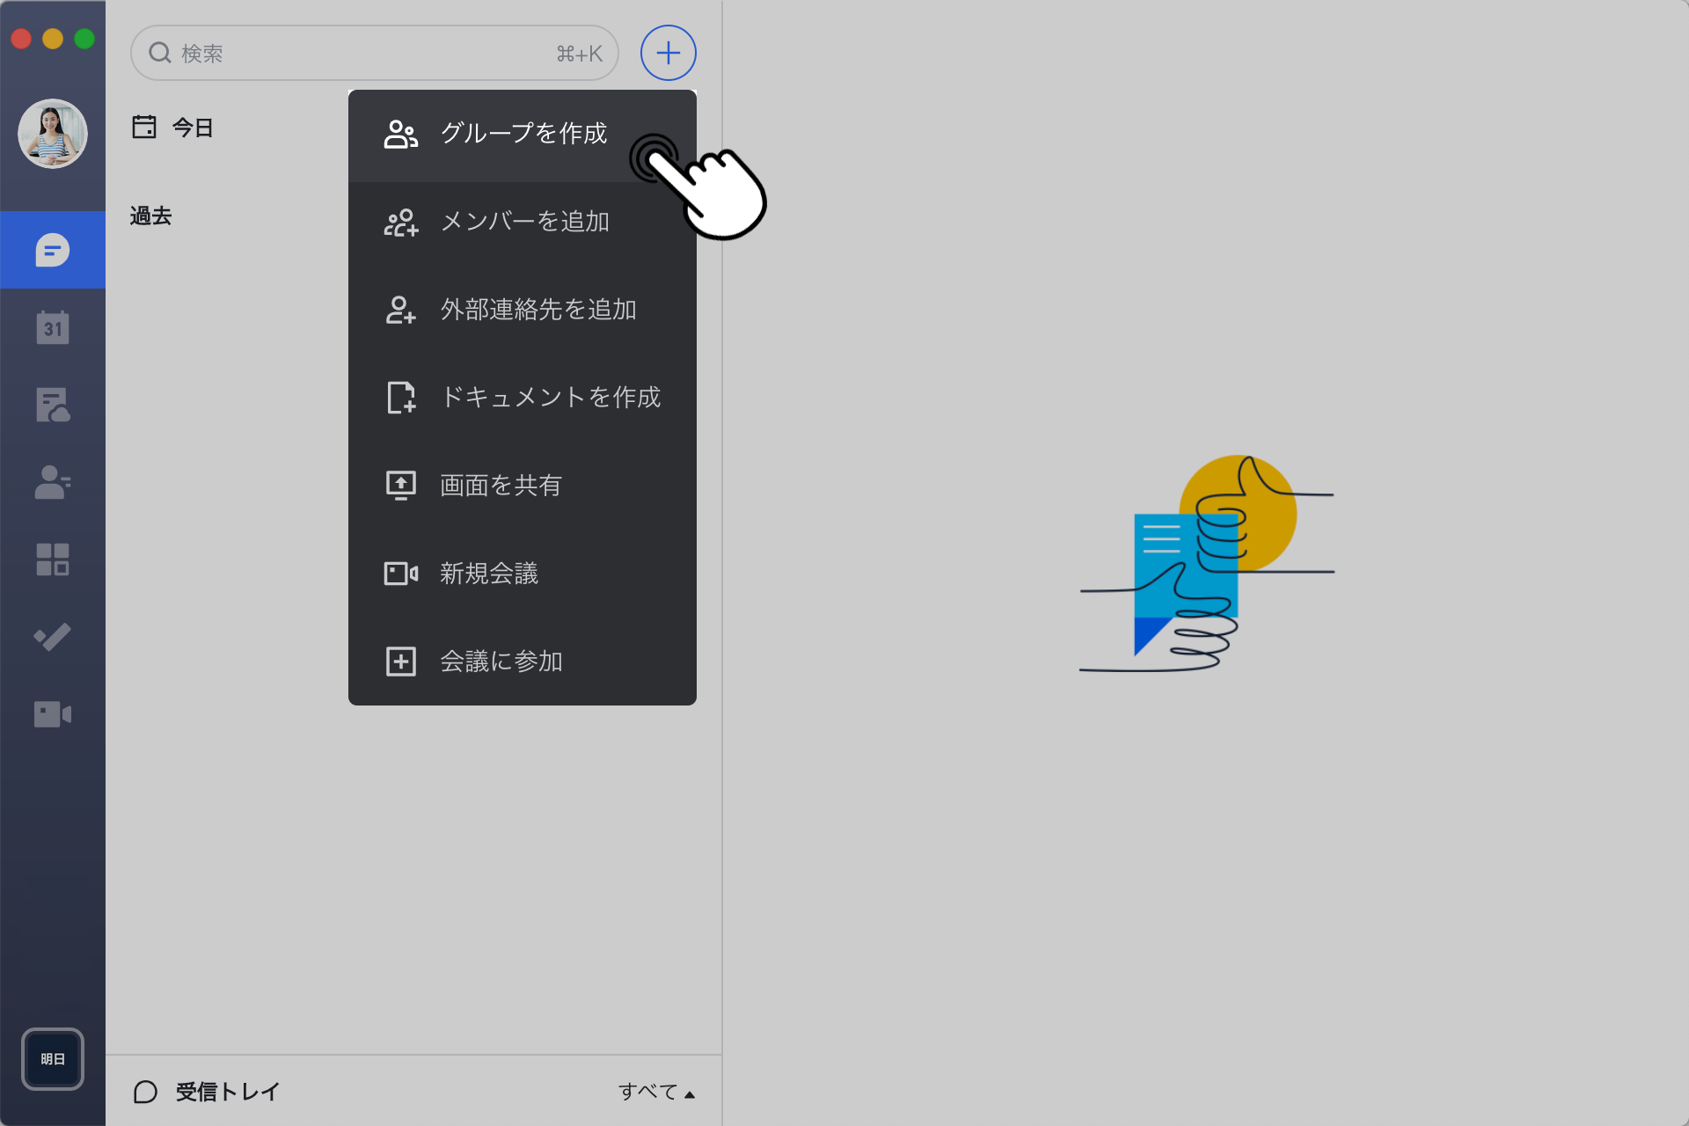1689x1126 pixels.
Task: Click the plus button to create new
Action: (668, 53)
